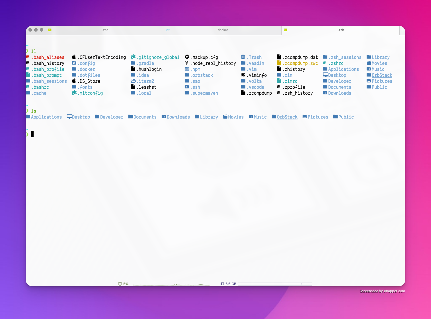Click the .gradle folder name
431x319 pixels.
click(x=145, y=63)
